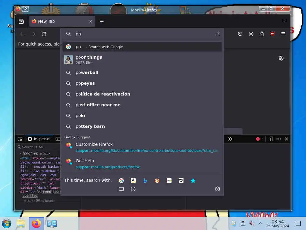
Task: Select pottery barn search suggestion
Action: (x=142, y=126)
